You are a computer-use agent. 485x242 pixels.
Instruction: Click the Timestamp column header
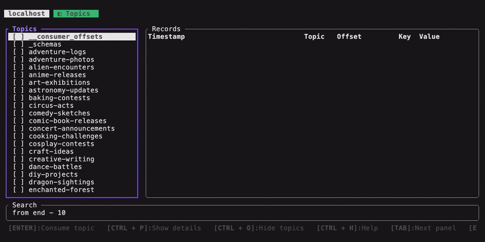click(x=167, y=37)
